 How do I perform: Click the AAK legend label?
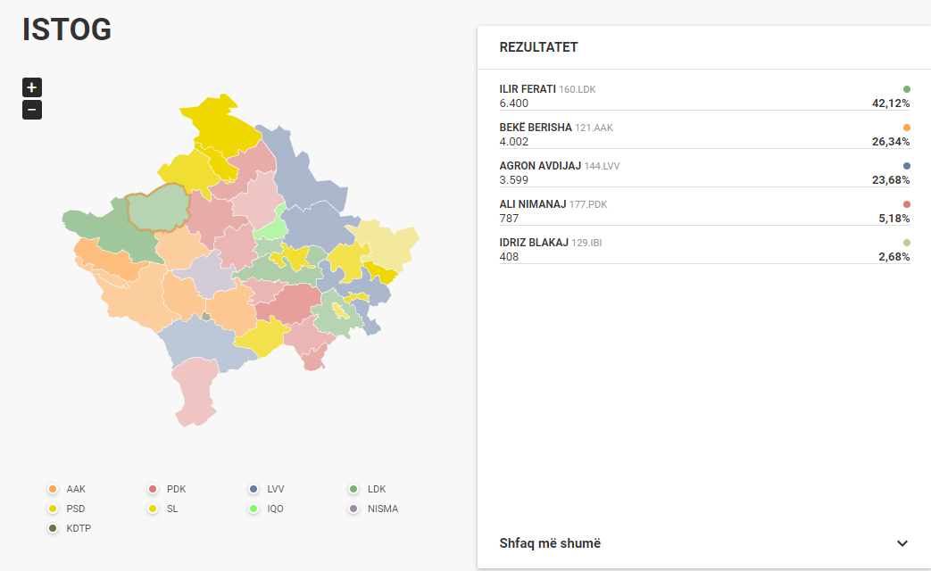[x=76, y=489]
